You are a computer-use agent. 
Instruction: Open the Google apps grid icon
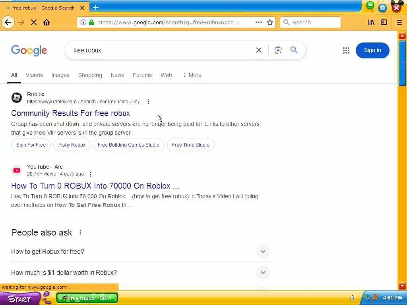(346, 50)
